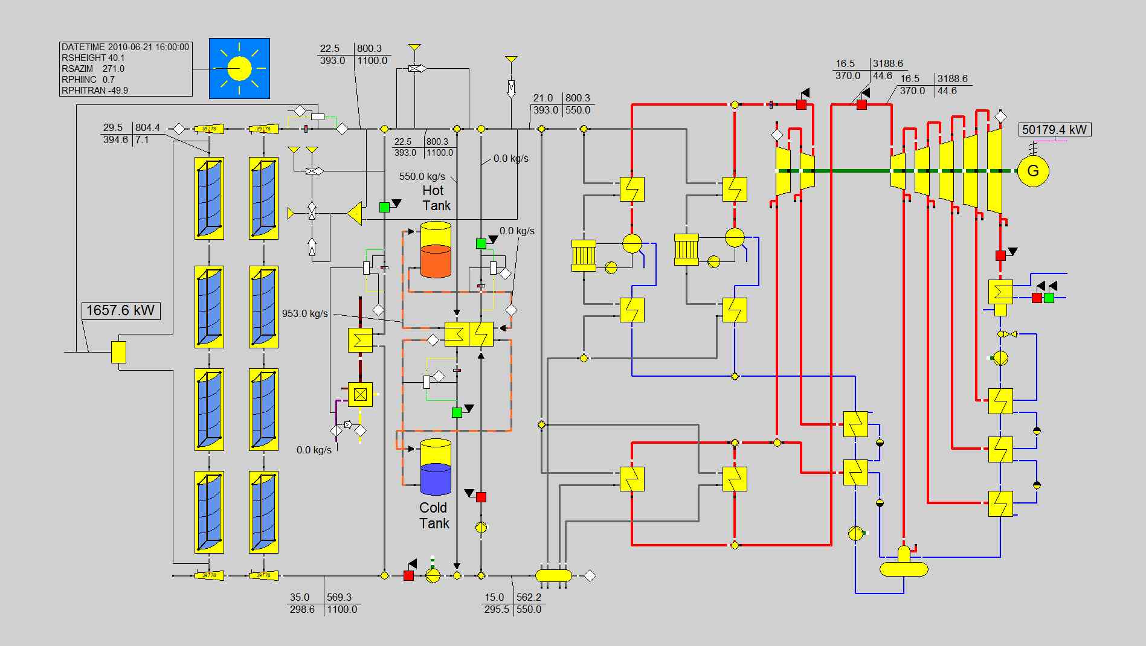
Task: Click the largest low-pressure turbine stage next to generator
Action: point(994,171)
